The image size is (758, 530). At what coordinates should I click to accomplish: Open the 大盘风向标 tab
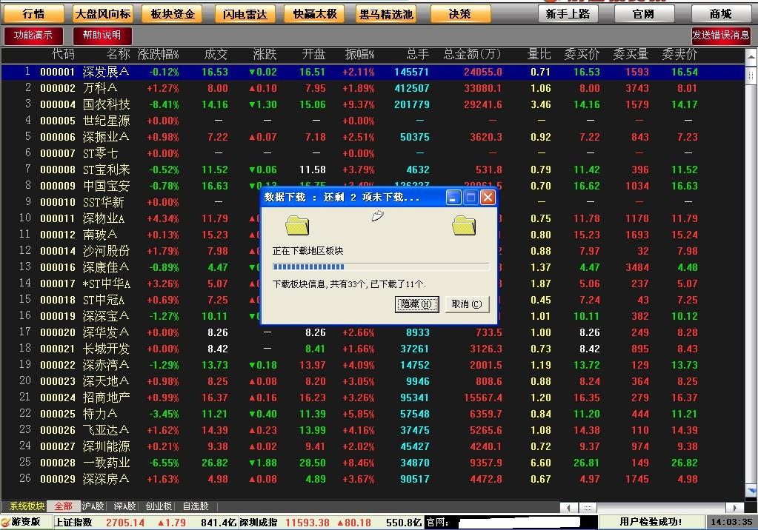coord(103,14)
